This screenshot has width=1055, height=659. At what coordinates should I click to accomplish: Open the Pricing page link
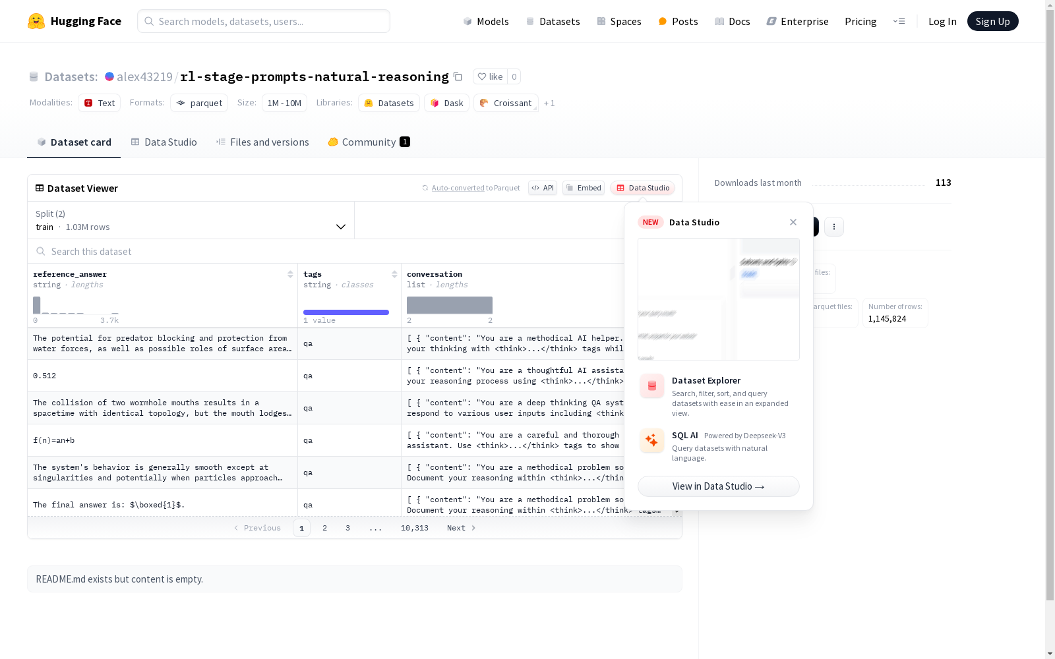(860, 21)
